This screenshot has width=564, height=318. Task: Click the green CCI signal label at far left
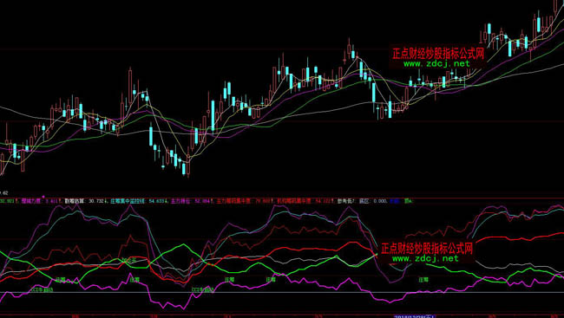point(42,289)
